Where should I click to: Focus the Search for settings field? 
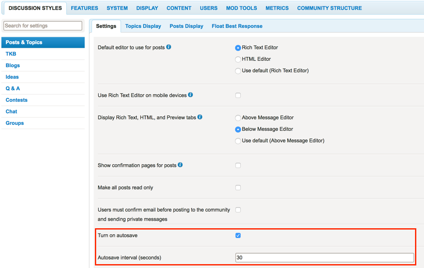[43, 26]
